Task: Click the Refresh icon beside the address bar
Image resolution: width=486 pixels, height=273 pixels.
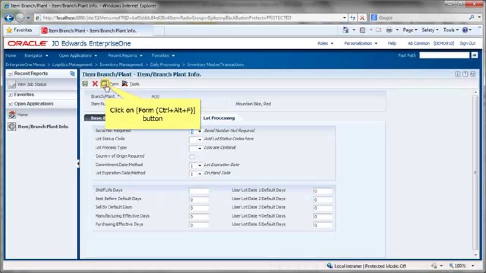Action: (x=353, y=17)
